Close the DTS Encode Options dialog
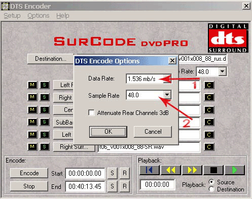The height and width of the screenshot is (199, 252). (x=172, y=61)
